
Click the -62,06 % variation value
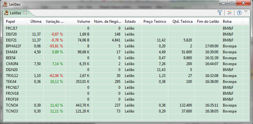tap(56, 76)
